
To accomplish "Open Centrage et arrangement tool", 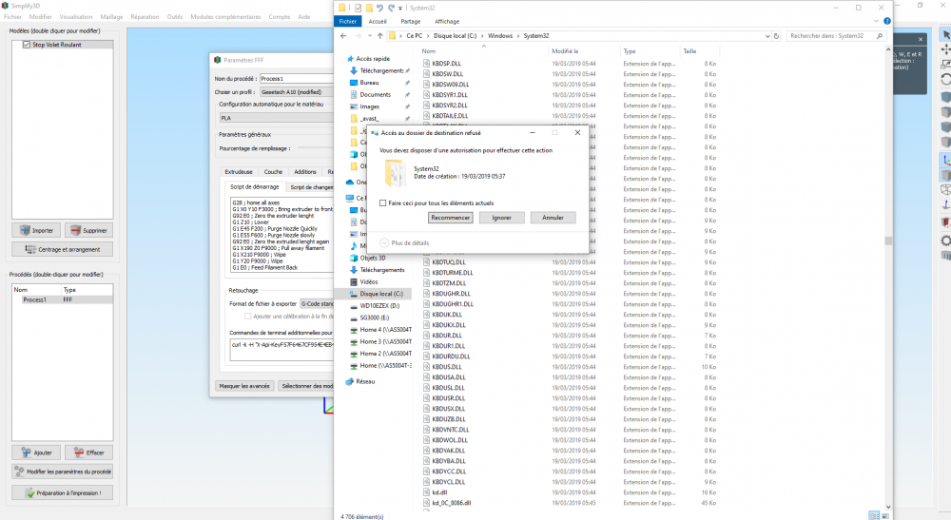I will click(x=63, y=249).
